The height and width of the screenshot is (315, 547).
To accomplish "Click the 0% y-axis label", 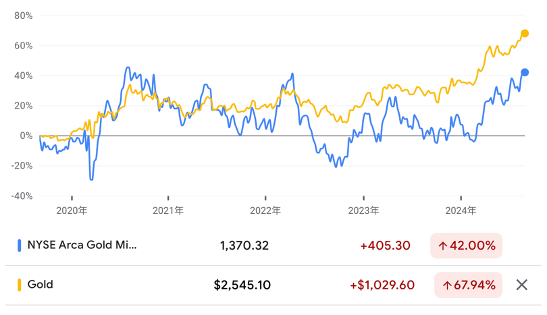I will [26, 136].
